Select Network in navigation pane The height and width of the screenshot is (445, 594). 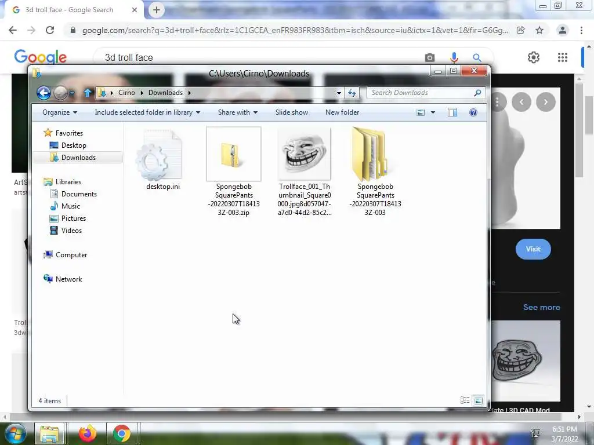[x=63, y=279]
